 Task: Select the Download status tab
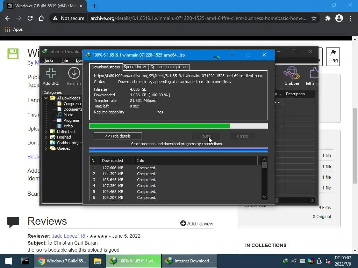[x=106, y=67]
